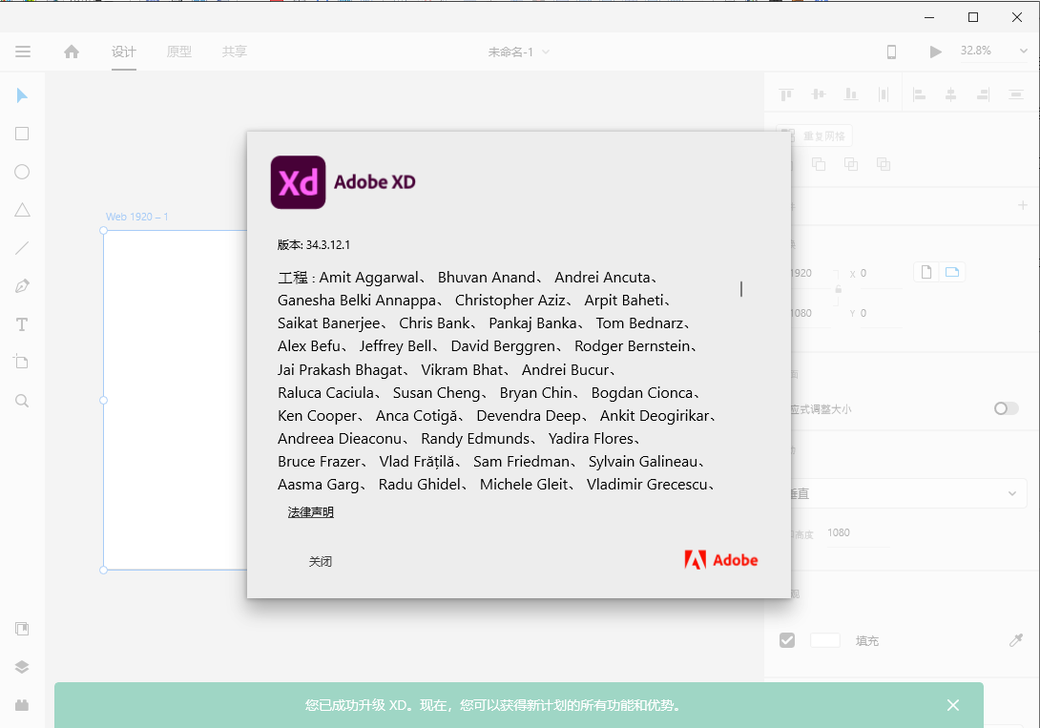
Task: Distribute vertically icon
Action: click(x=1015, y=94)
